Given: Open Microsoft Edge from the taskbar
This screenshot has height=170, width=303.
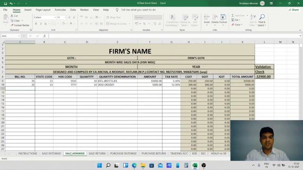Looking at the screenshot, I should (x=134, y=165).
